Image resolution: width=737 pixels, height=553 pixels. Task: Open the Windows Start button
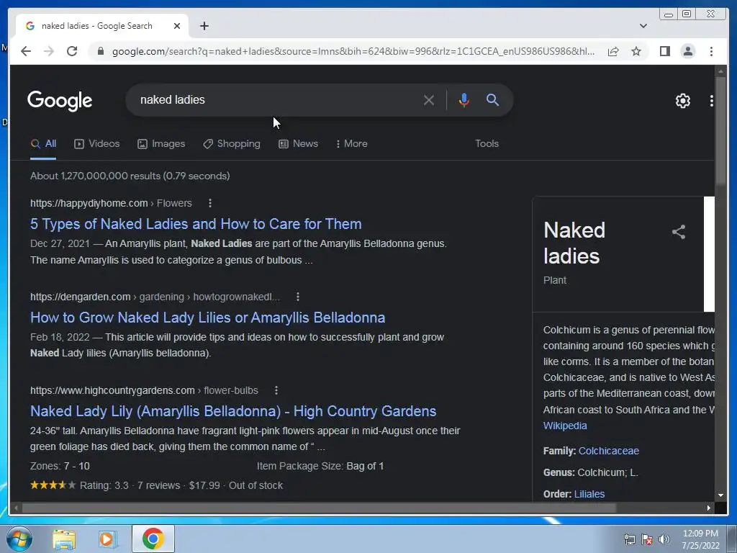point(19,539)
